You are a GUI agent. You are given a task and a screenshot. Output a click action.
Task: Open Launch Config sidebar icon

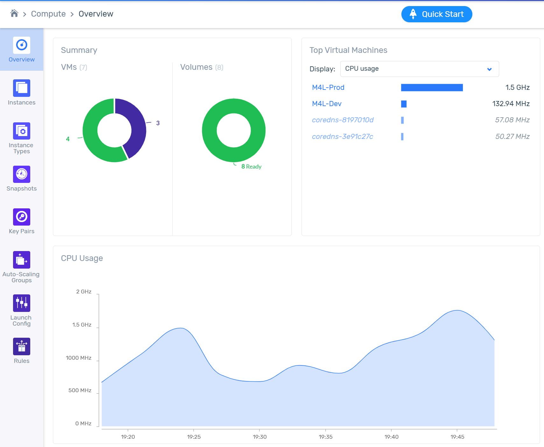click(21, 303)
